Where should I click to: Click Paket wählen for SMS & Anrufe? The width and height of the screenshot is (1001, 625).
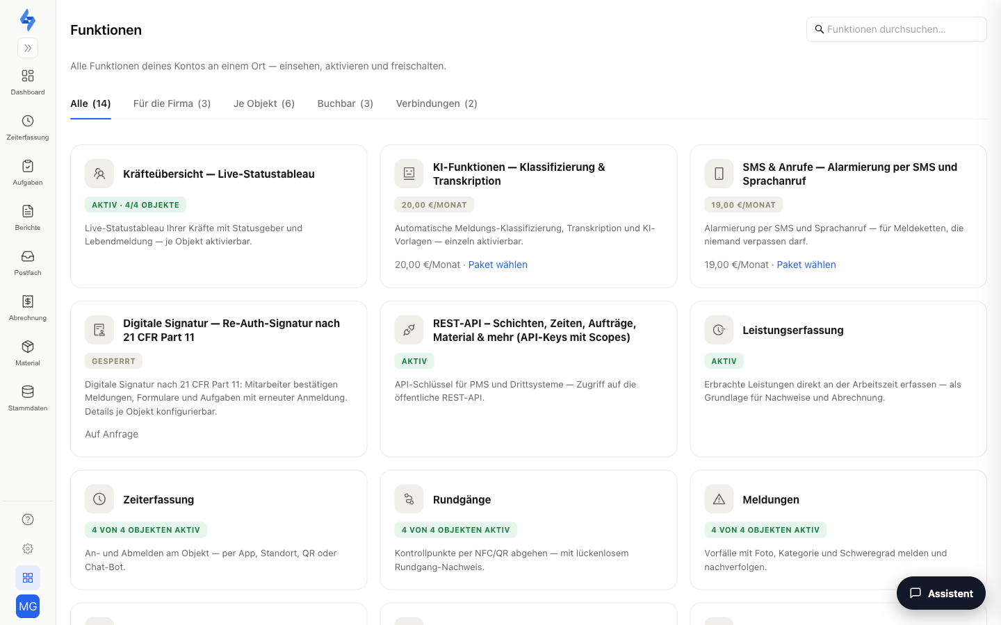[x=806, y=265]
